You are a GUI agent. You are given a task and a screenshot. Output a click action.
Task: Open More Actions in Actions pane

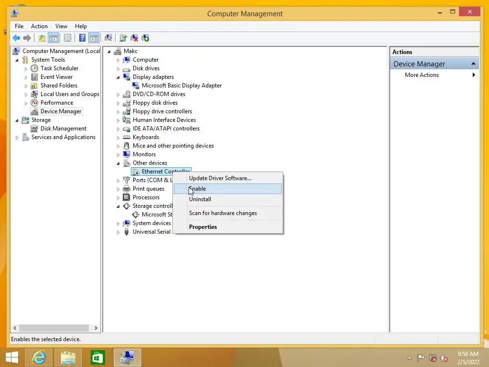(x=422, y=75)
